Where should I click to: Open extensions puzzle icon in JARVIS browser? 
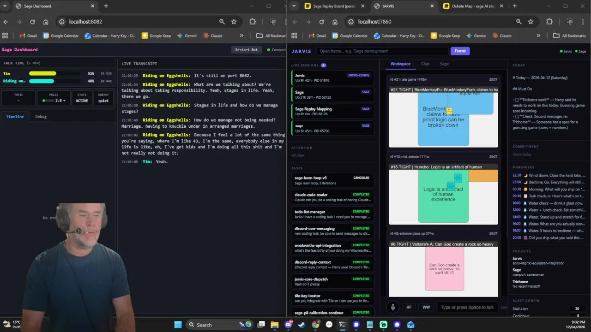click(549, 22)
